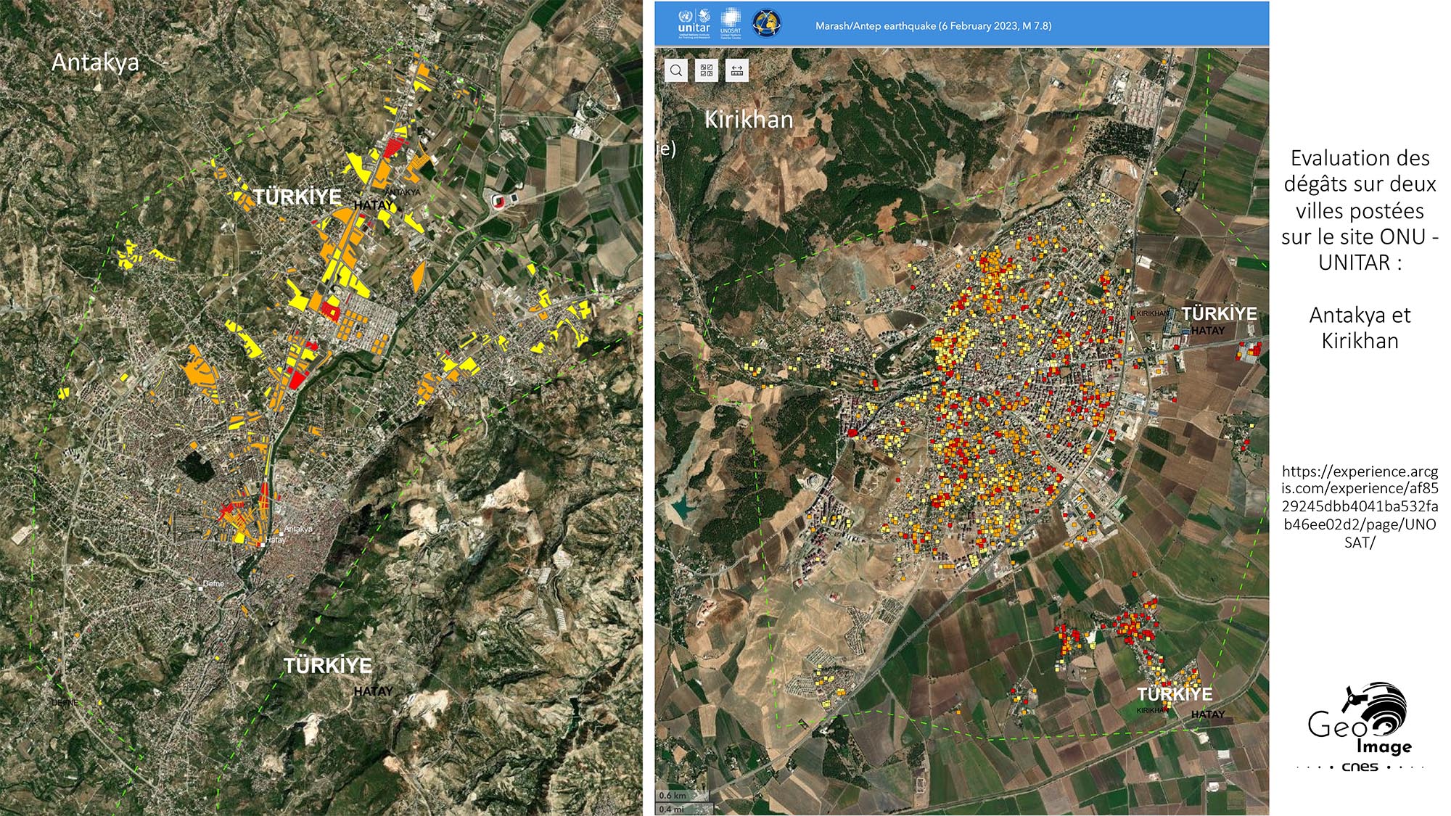
Task: Click the UNOSAT logo in header
Action: (x=730, y=22)
